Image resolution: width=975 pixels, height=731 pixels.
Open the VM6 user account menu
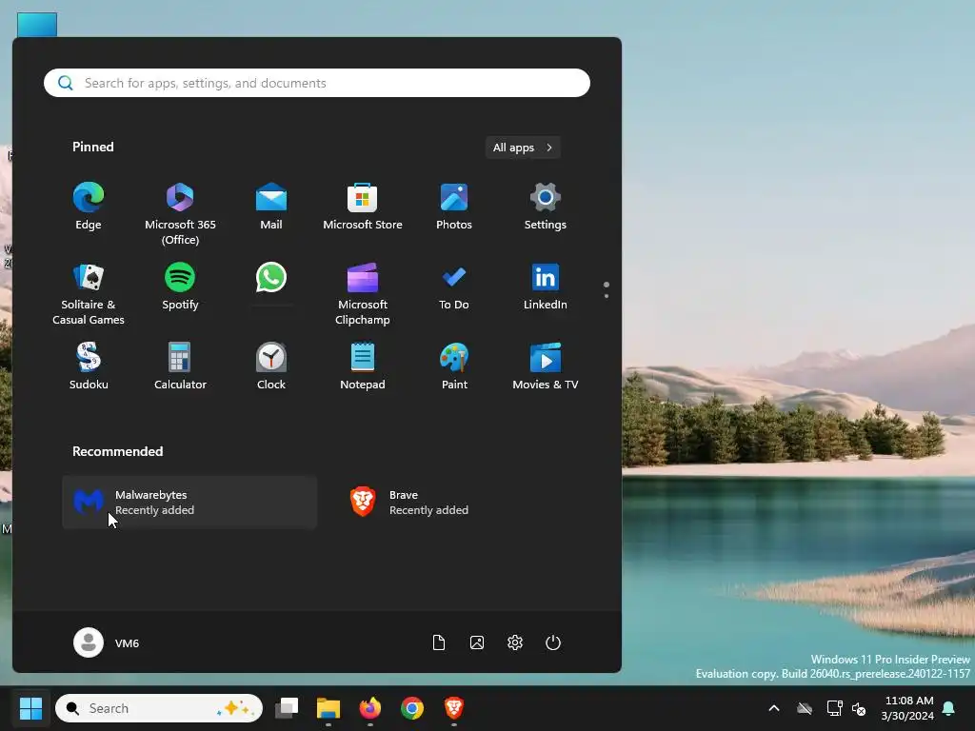(x=107, y=642)
